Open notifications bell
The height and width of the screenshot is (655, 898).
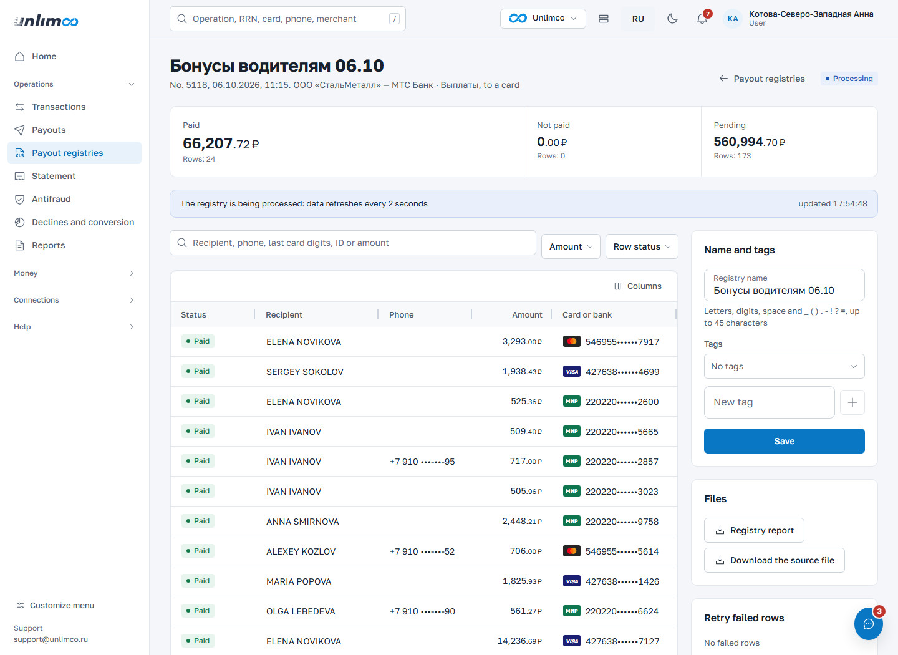(x=702, y=19)
